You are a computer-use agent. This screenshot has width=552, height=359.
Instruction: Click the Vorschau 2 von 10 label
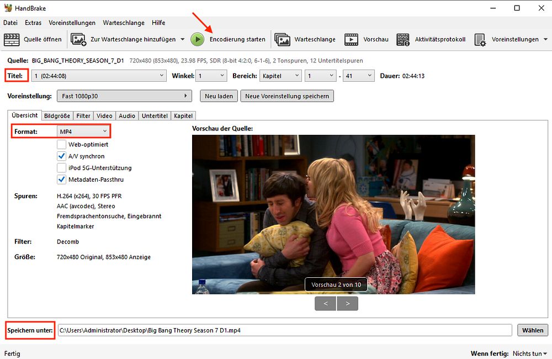pyautogui.click(x=336, y=284)
